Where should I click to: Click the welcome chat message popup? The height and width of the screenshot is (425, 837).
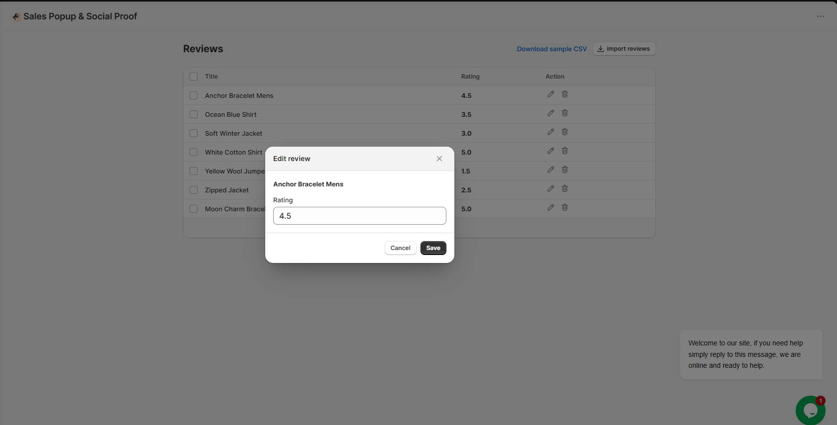[750, 354]
